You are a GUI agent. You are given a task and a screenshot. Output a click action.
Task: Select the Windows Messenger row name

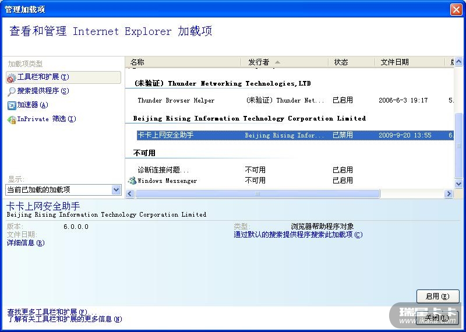click(x=167, y=181)
